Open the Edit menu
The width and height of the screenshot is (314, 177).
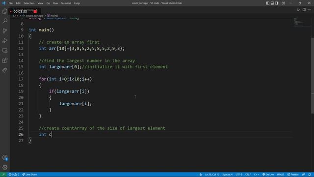click(18, 3)
